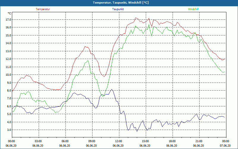
Task: Click the 3,0 y-axis tick label
Action: [x=9, y=130]
